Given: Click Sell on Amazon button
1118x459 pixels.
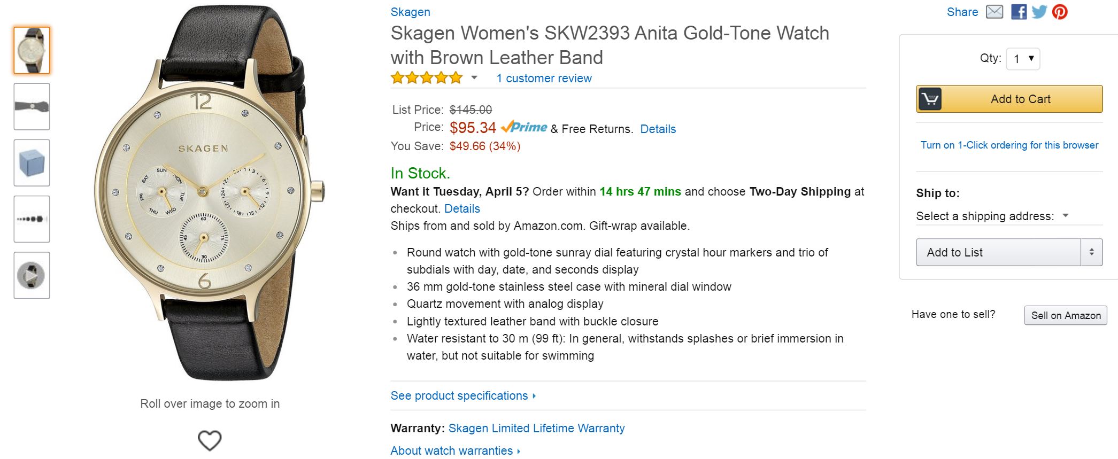Looking at the screenshot, I should tap(1065, 315).
